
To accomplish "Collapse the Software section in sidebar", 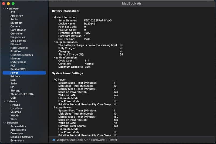I will pos(4,123).
